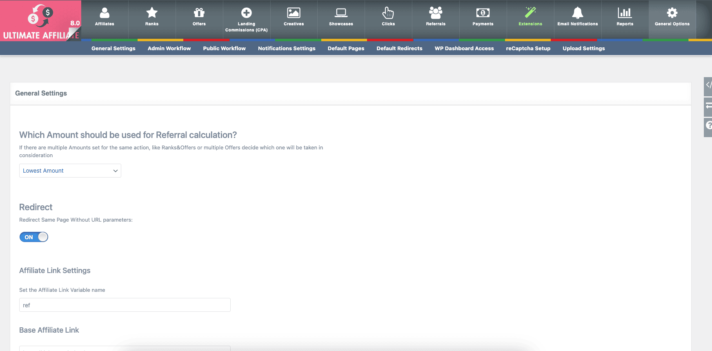The image size is (712, 351).
Task: Click the Ultimate Affiliate logo
Action: pos(41,20)
